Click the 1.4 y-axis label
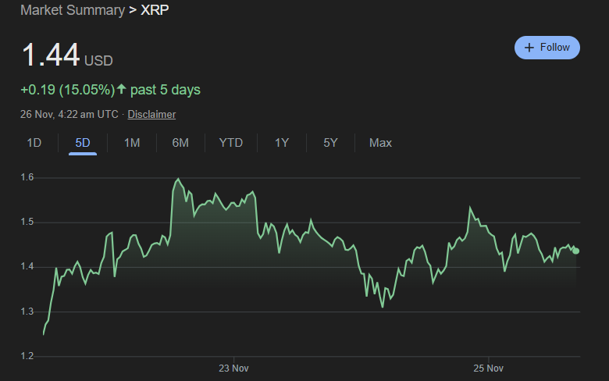This screenshot has width=609, height=381. coord(27,267)
